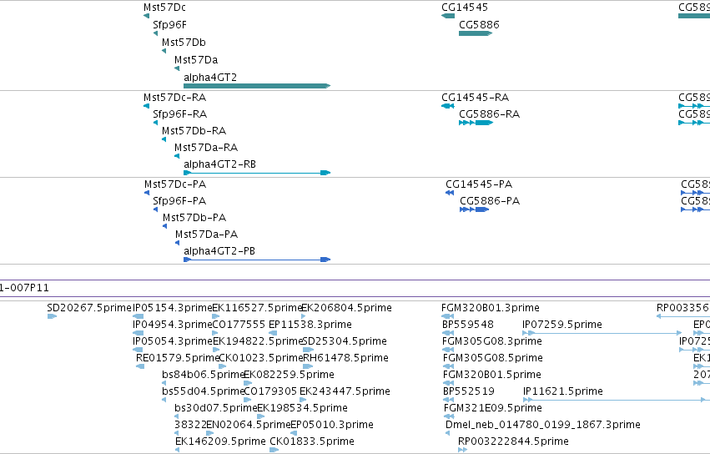Click the alpha4GT2-RB transcript glyph
The width and height of the screenshot is (710, 454).
tap(257, 173)
